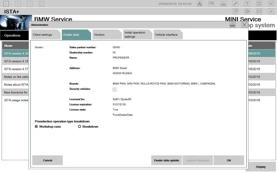Select the Notes about ISTA news row
Screen dimensions: 277x173
[x=16, y=84]
